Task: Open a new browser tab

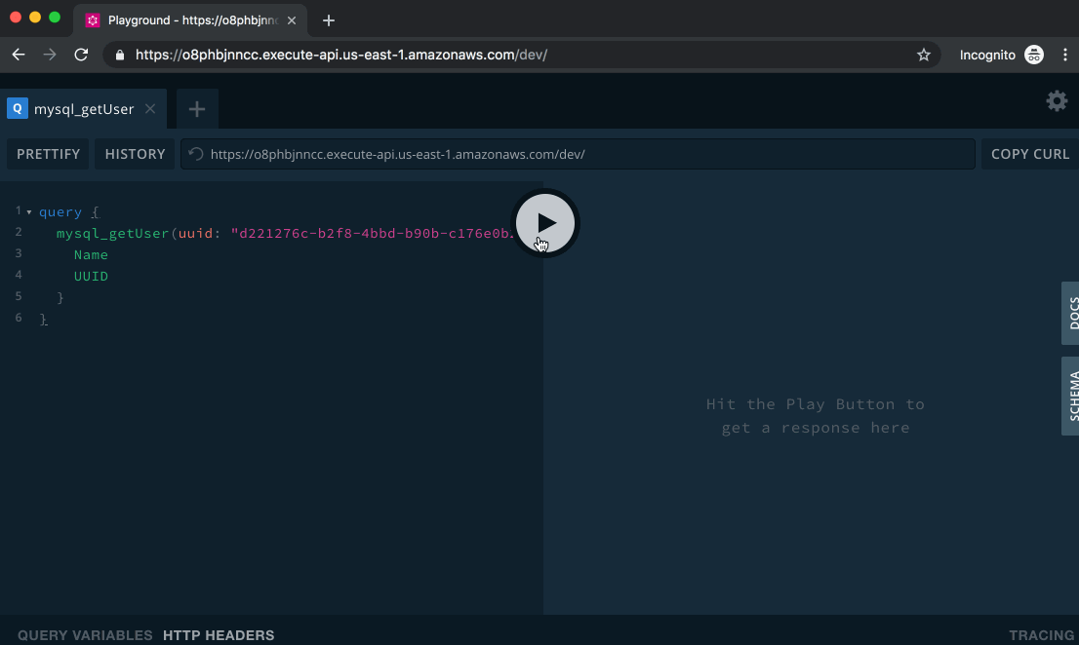Action: coord(329,19)
